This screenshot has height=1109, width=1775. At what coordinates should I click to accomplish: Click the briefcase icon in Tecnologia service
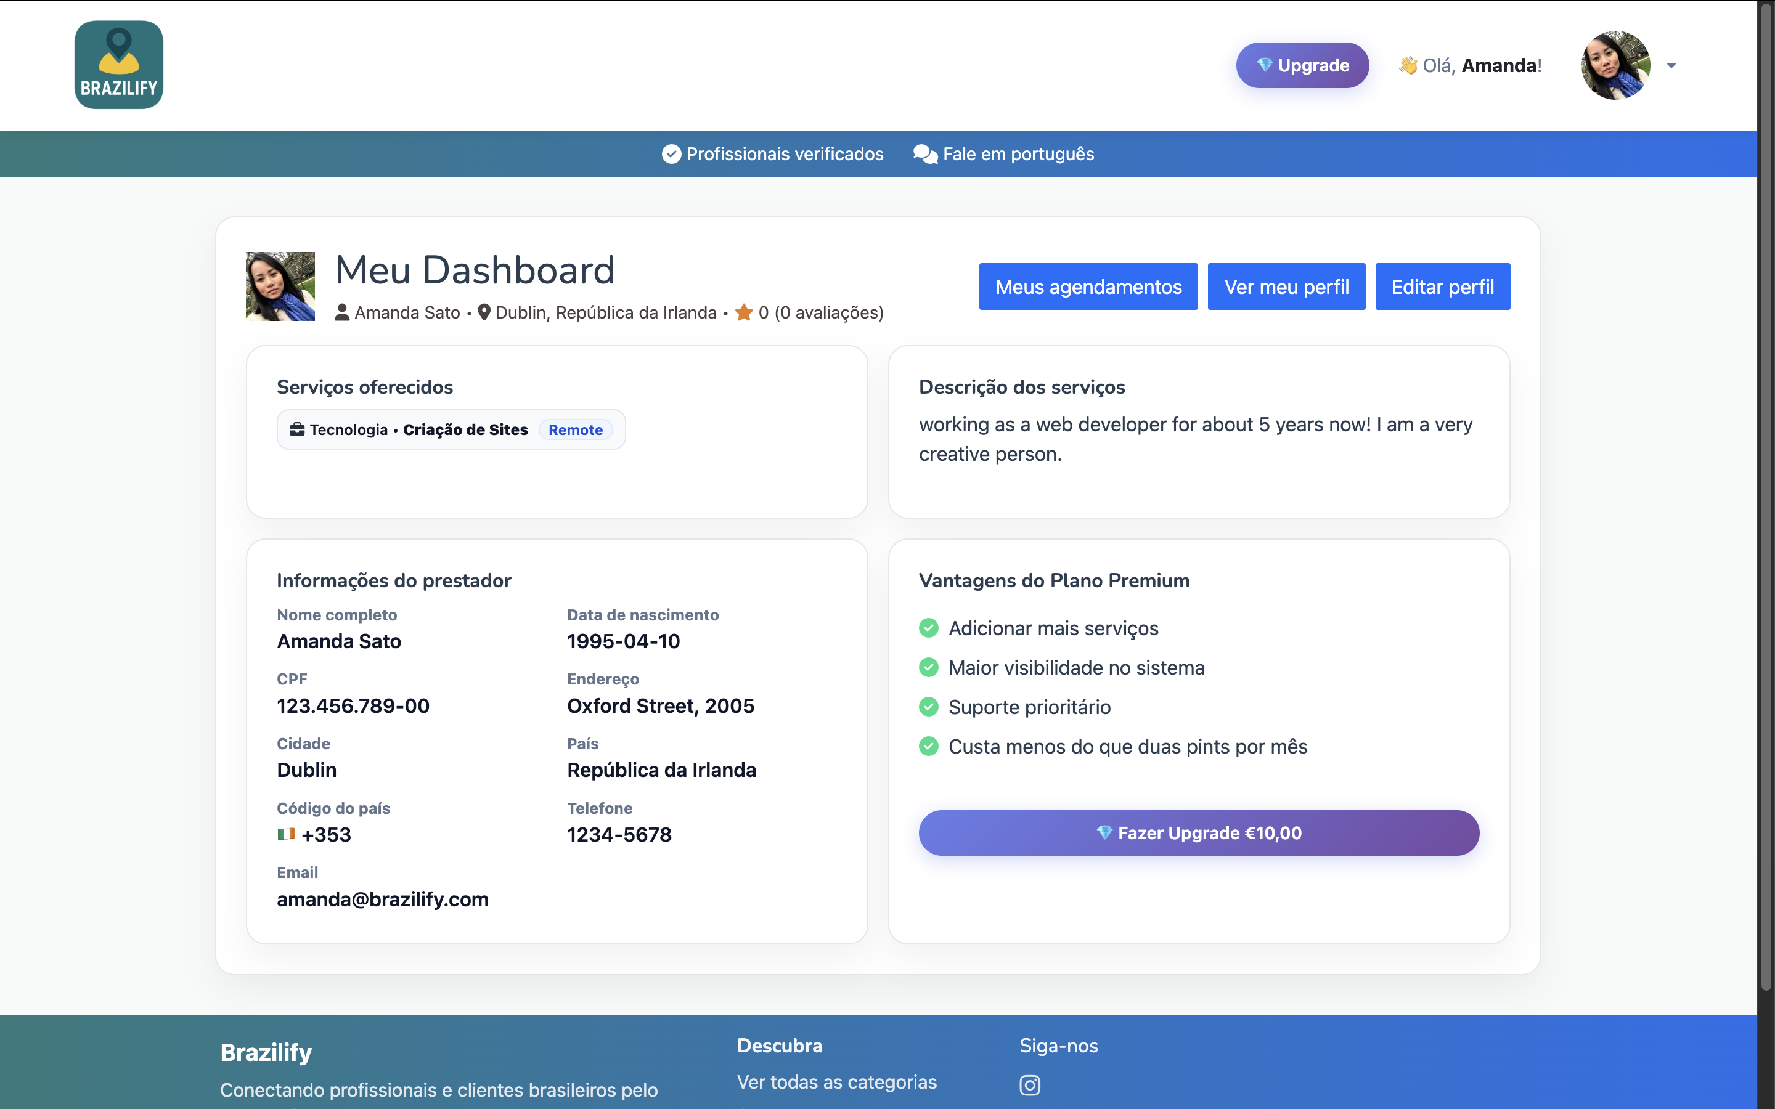pyautogui.click(x=297, y=429)
